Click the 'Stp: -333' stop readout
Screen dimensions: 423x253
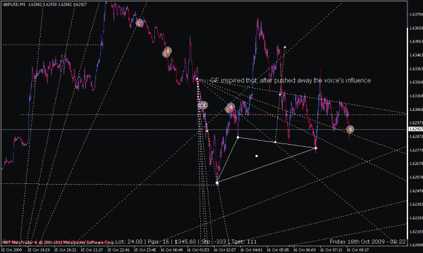(214, 241)
